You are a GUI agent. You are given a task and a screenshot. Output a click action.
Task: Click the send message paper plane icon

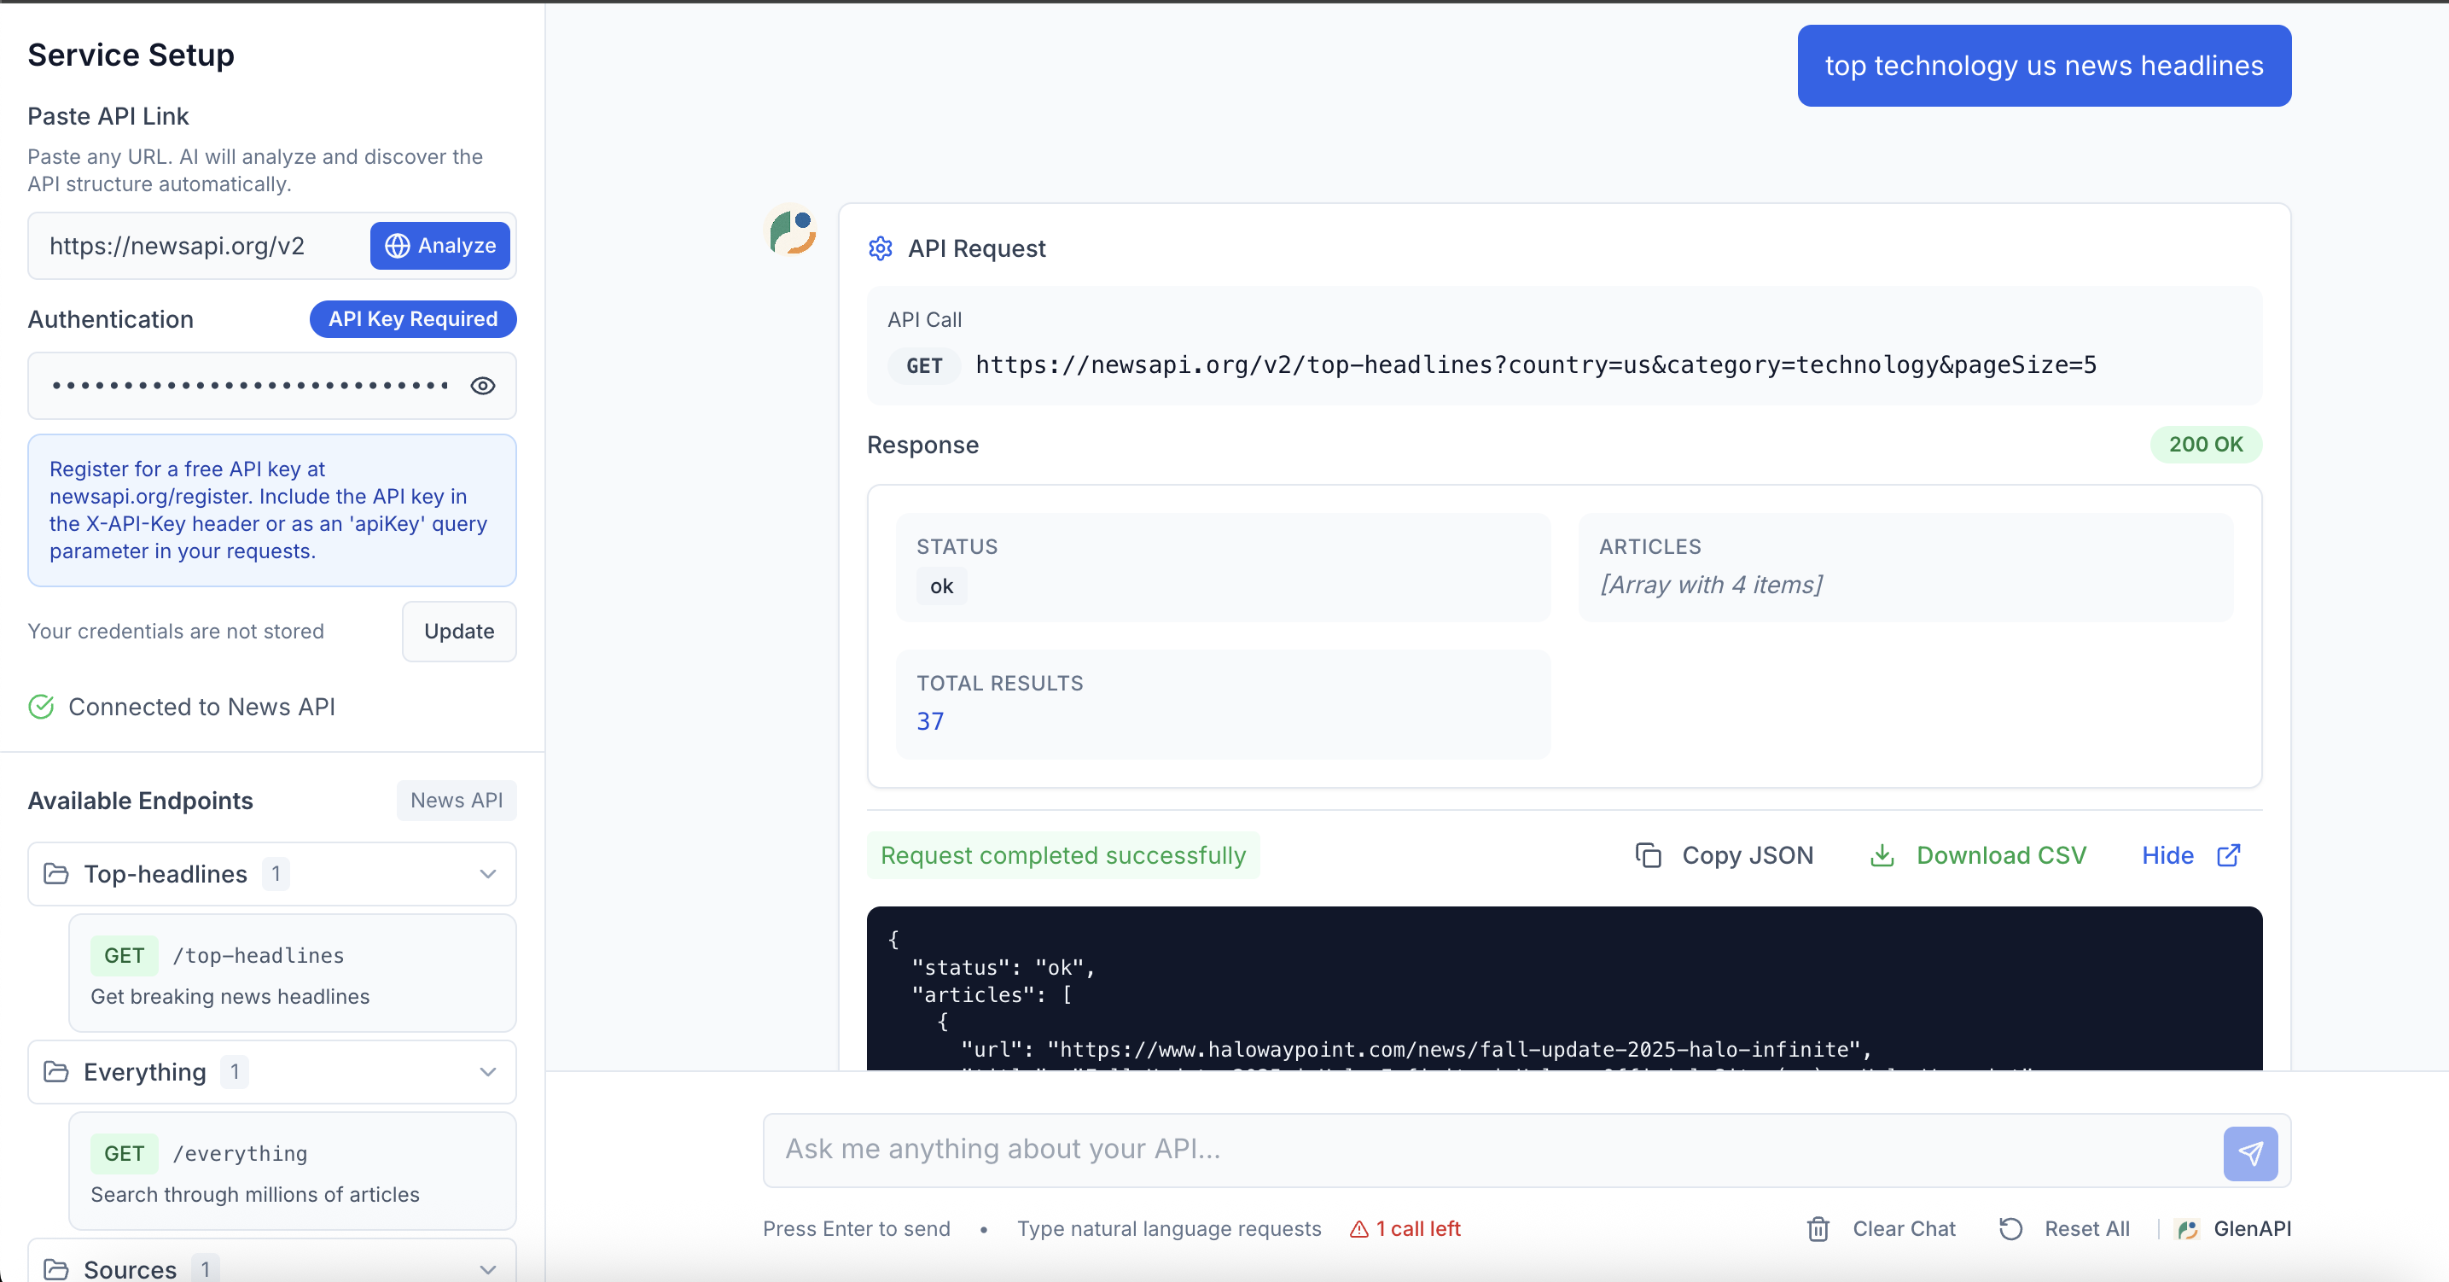coord(2249,1154)
